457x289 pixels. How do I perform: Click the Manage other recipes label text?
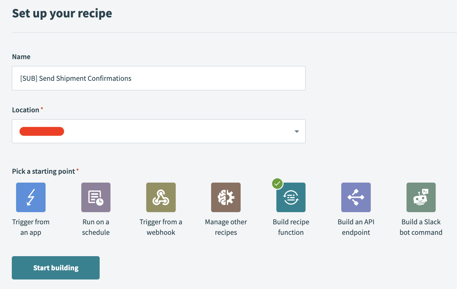pyautogui.click(x=226, y=227)
